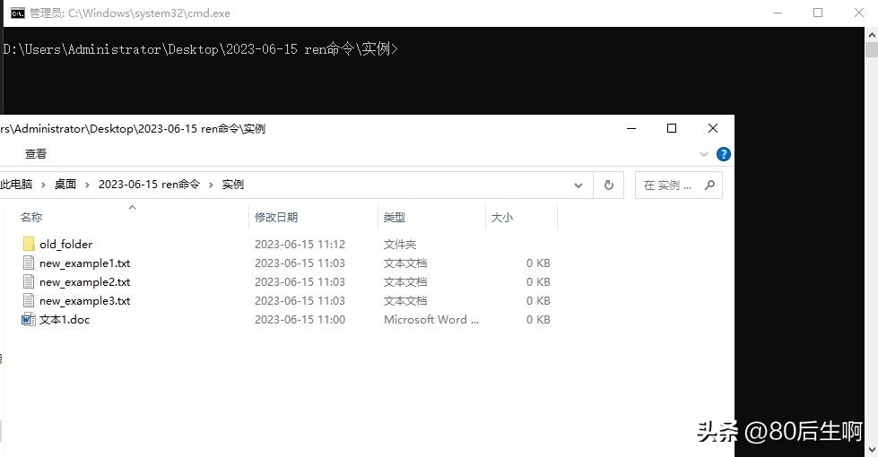This screenshot has height=457, width=878.
Task: Select the new_example3.txt file icon
Action: pyautogui.click(x=29, y=300)
